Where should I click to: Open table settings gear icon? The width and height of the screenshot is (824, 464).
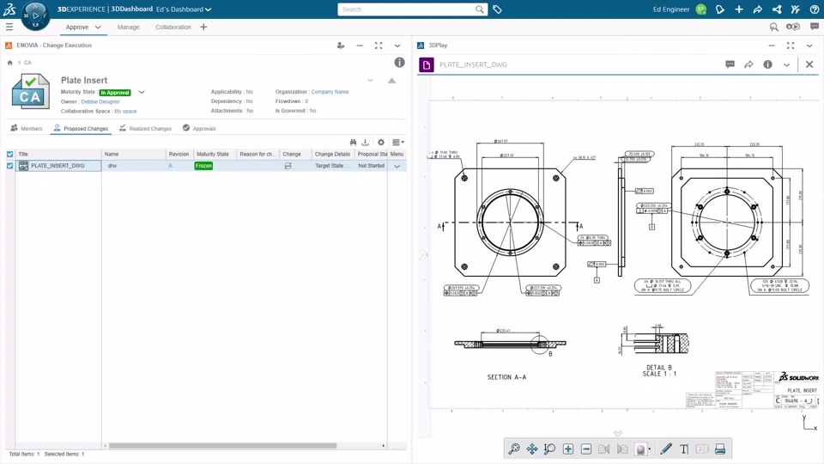click(381, 142)
